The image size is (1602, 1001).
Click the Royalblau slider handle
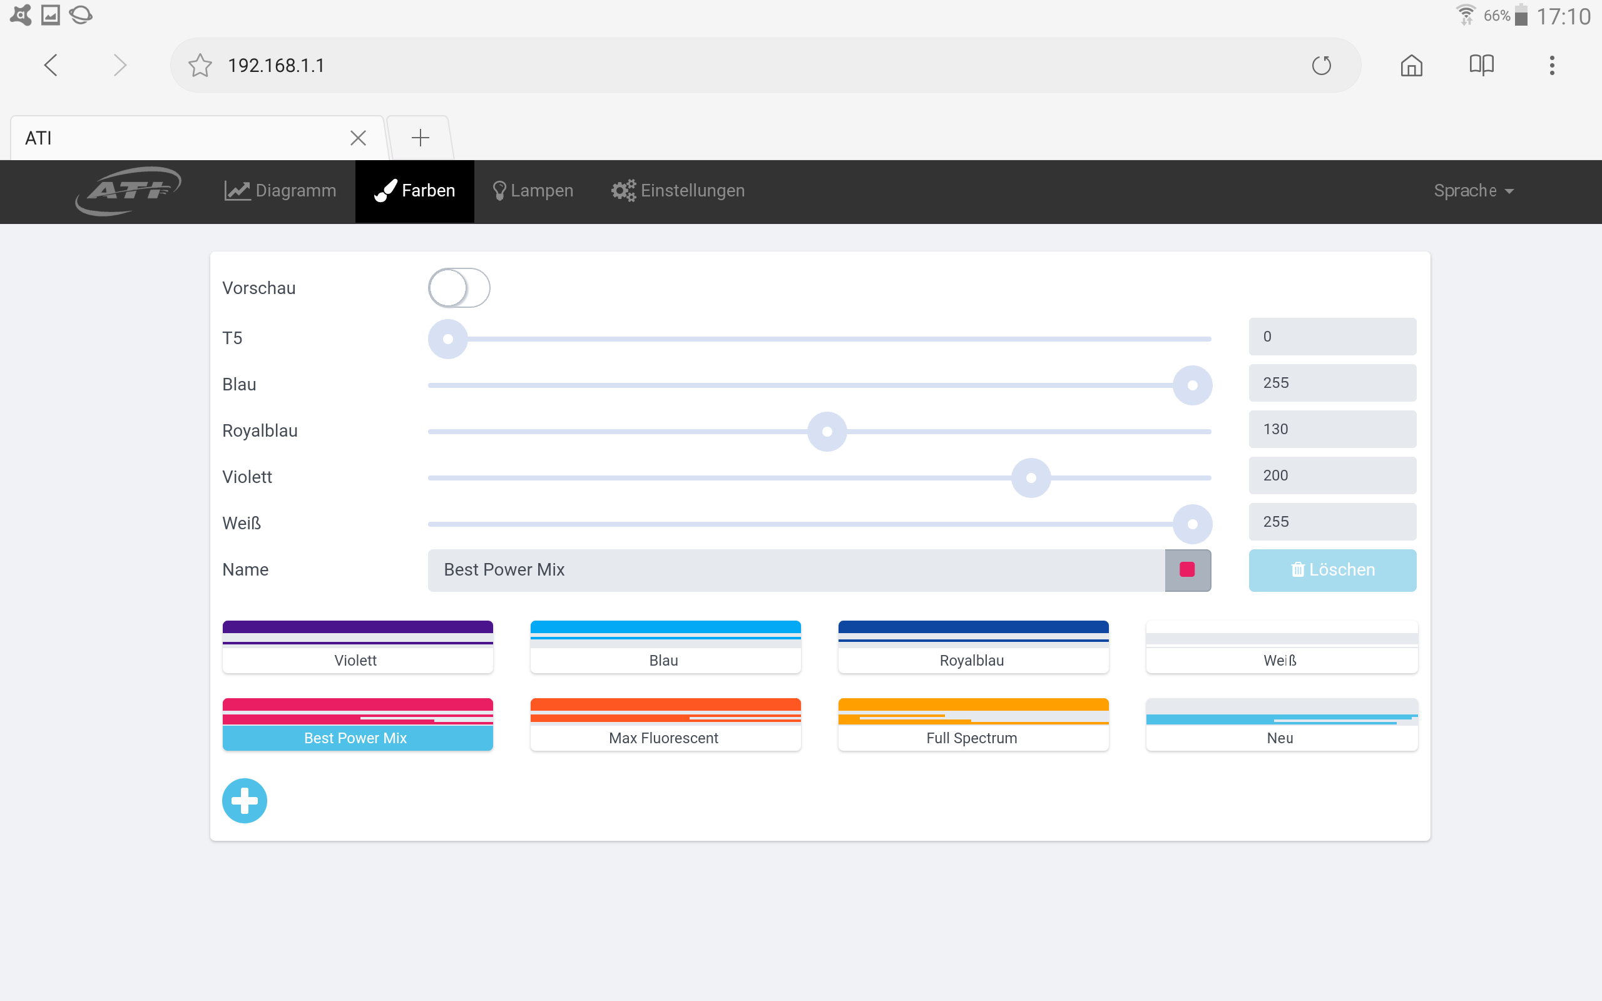(x=827, y=432)
